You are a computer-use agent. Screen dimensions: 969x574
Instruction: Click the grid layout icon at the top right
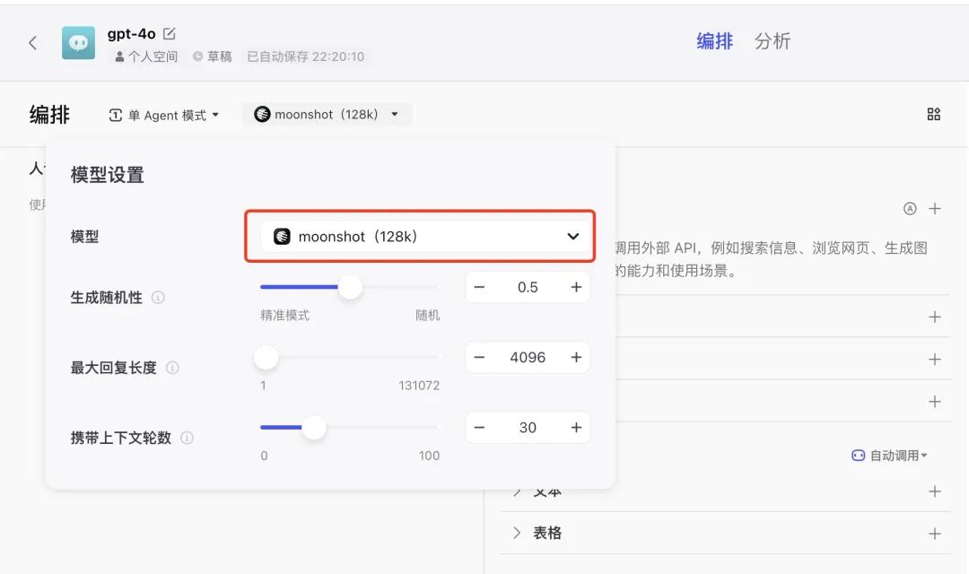click(x=934, y=114)
